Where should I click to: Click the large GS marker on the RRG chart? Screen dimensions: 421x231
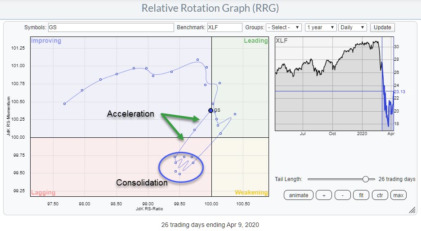pos(211,110)
